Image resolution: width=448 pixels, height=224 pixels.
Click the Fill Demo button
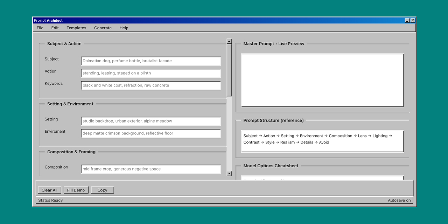76,190
